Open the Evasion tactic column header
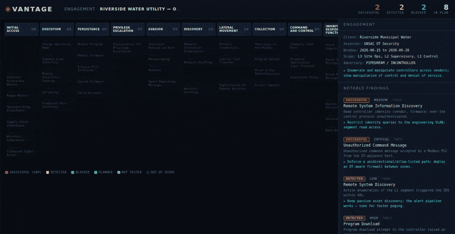 click(x=163, y=29)
